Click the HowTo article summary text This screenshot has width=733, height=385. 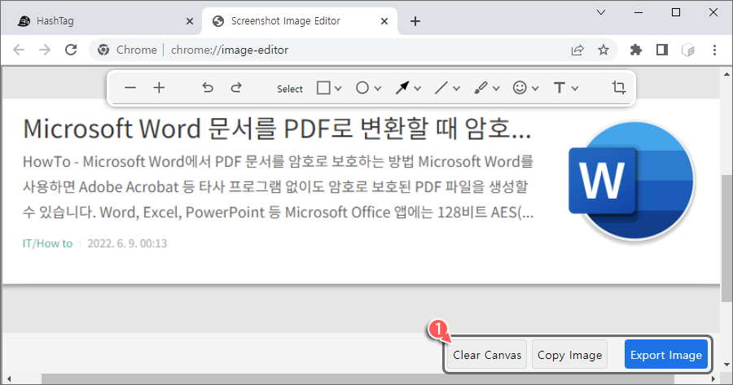pyautogui.click(x=279, y=187)
